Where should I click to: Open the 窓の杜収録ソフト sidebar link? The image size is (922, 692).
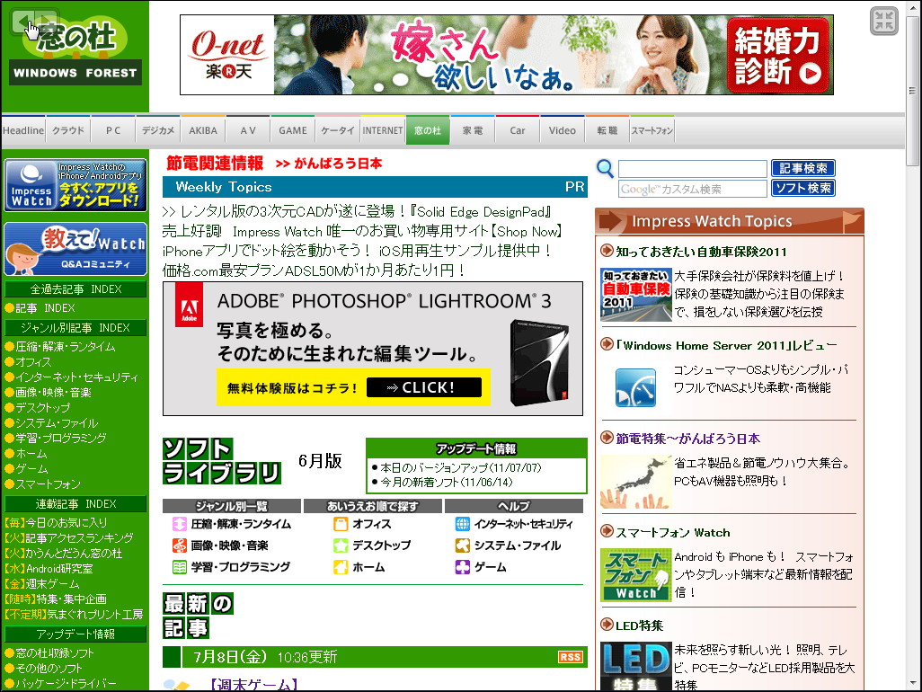point(55,653)
